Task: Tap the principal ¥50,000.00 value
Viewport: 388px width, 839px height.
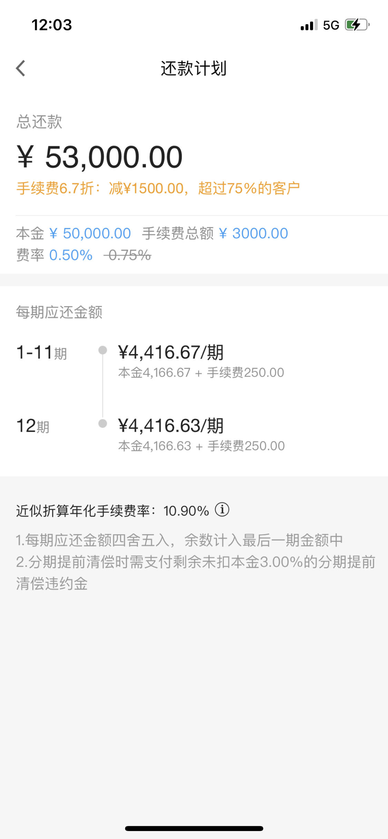Action: point(90,234)
